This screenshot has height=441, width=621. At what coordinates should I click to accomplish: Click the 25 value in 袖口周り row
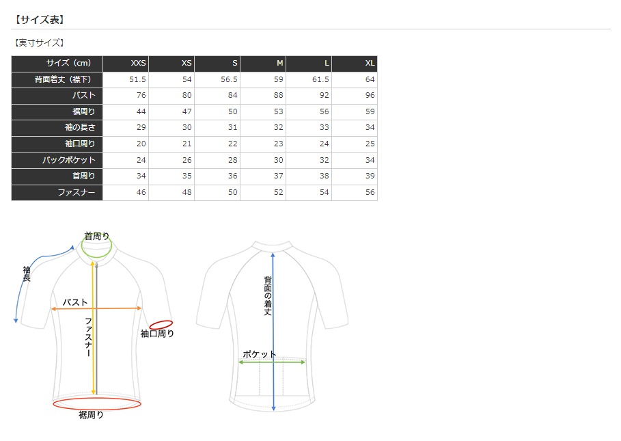(x=370, y=144)
